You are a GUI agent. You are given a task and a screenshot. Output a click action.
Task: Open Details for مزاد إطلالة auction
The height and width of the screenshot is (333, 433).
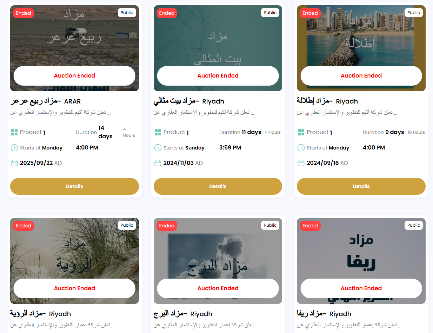[x=361, y=186]
